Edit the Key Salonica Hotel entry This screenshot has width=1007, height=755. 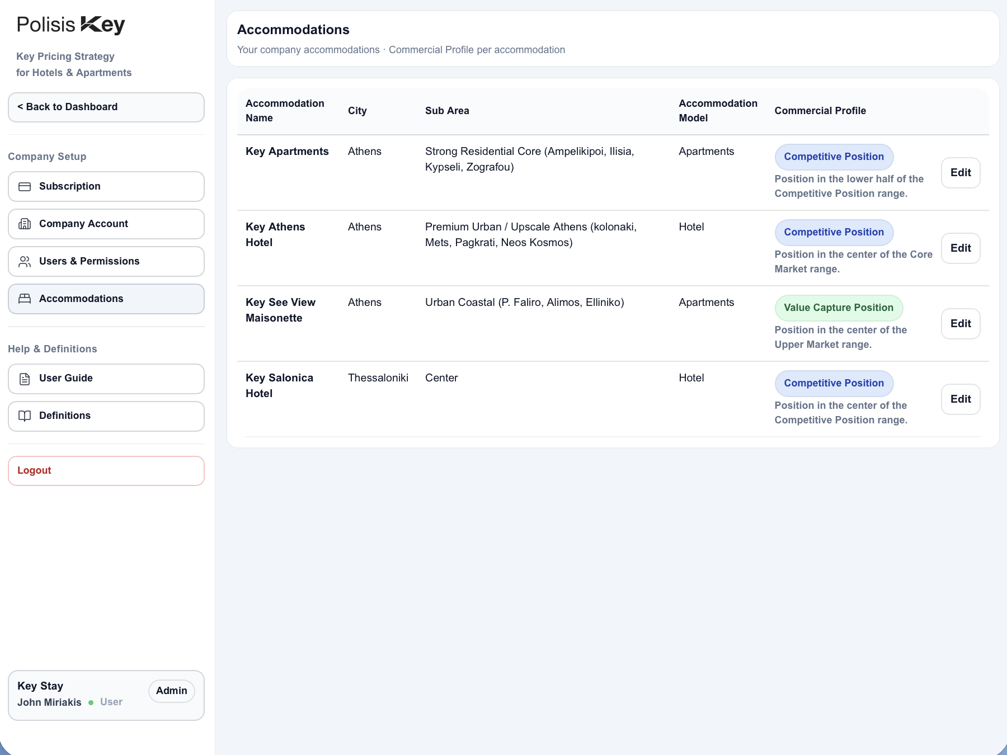(961, 399)
